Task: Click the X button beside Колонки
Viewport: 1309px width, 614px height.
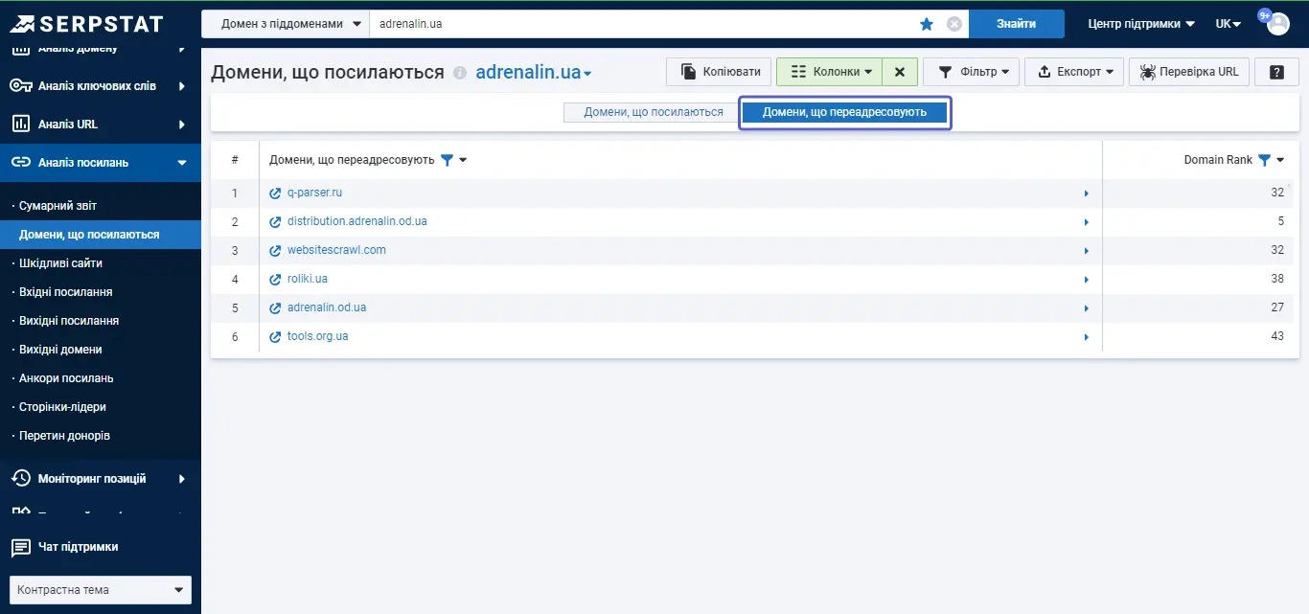Action: 900,72
